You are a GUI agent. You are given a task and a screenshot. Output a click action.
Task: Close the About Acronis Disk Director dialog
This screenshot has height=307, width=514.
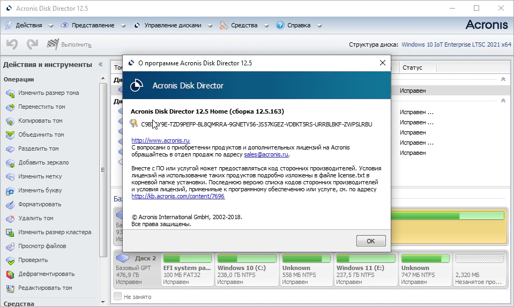point(382,63)
